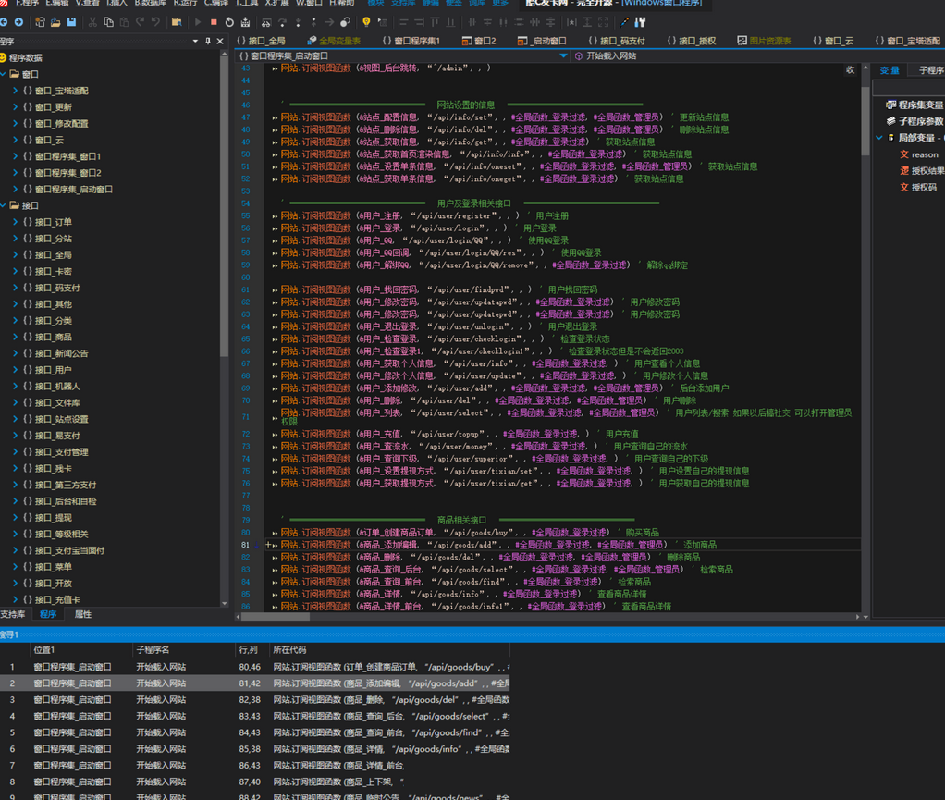Click the 子程序名 column header in results

153,650
